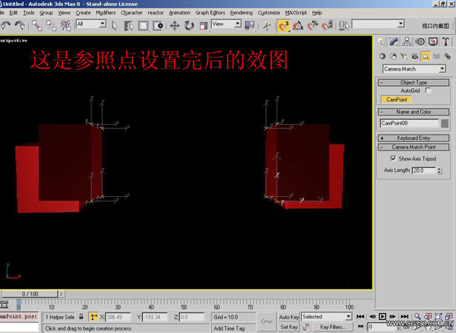Select the Geometry sphere category icon
Viewport: 456px width, 333px height.
382,56
